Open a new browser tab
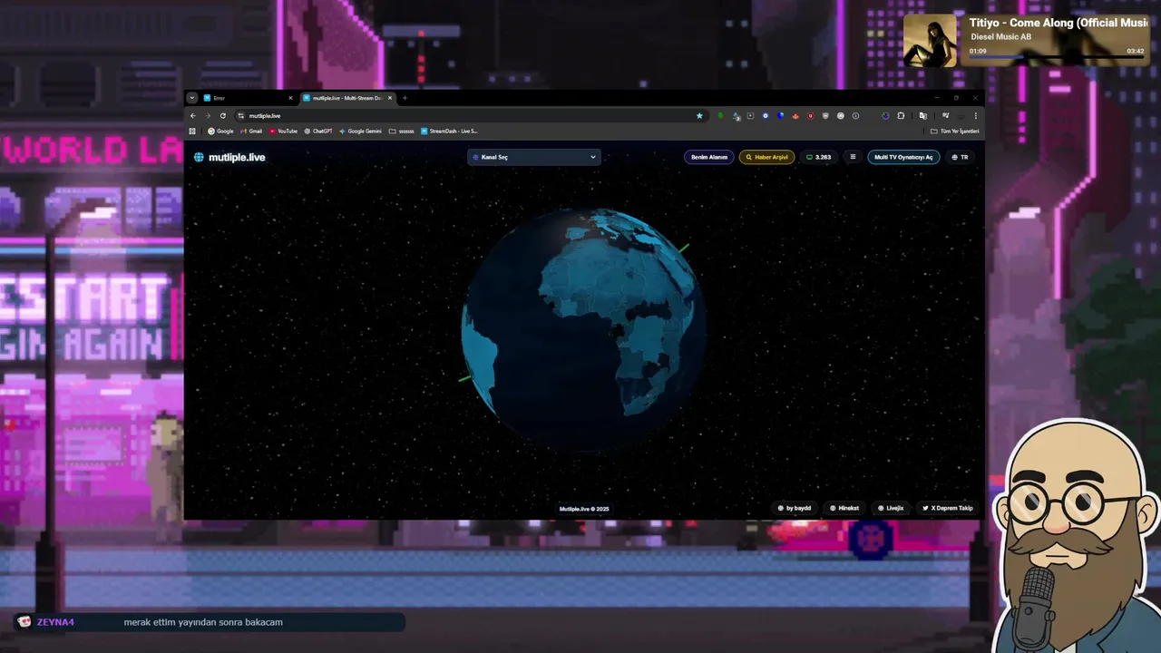Screen dimensions: 1161x653 tap(405, 98)
